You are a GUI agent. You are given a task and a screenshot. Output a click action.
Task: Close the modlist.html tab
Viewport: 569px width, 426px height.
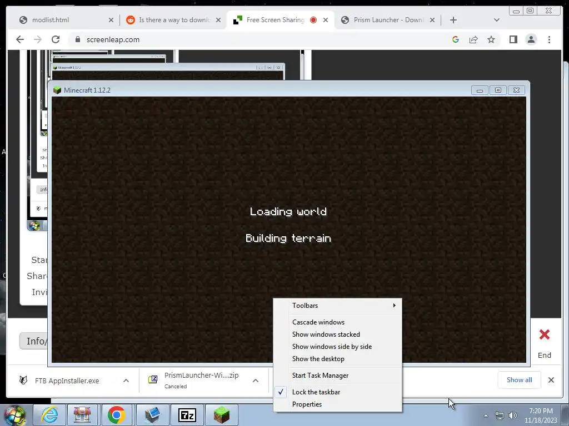tap(111, 20)
